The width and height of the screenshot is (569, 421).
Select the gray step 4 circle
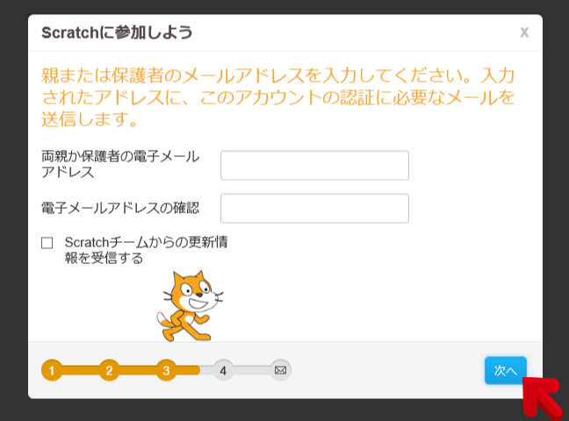point(223,370)
